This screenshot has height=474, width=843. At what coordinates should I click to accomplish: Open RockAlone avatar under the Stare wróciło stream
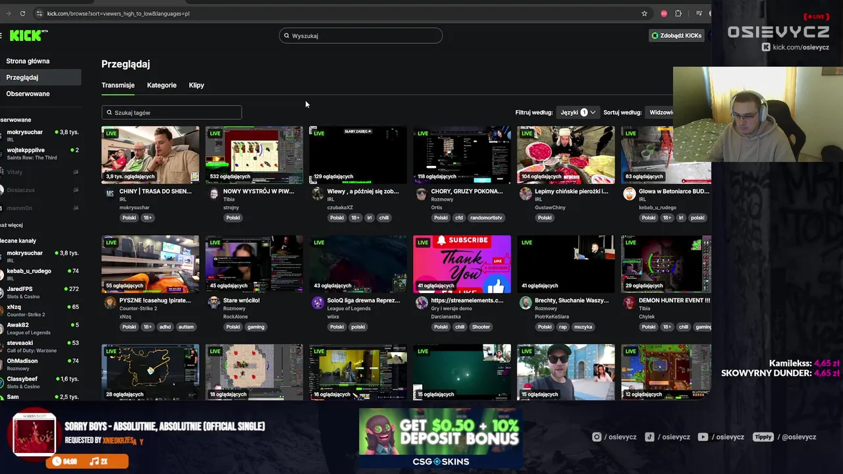[x=214, y=303]
